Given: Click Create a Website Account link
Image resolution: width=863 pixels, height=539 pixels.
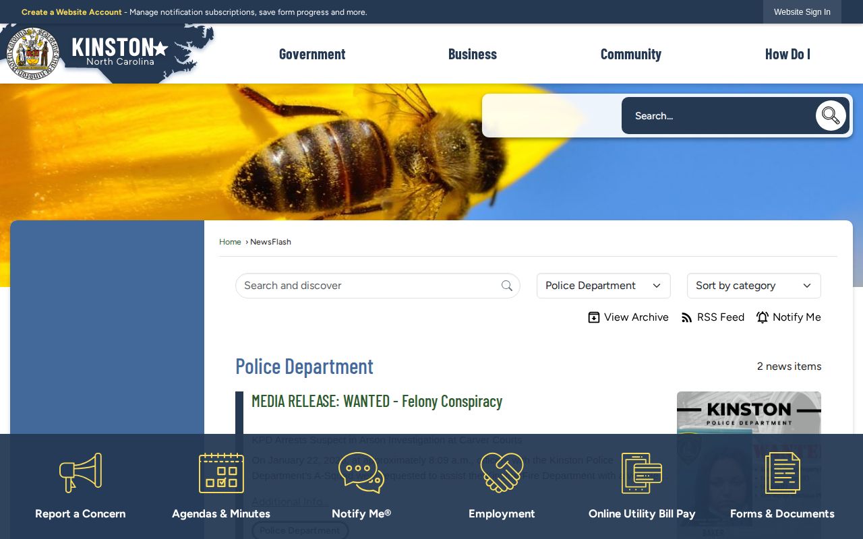Looking at the screenshot, I should point(71,12).
